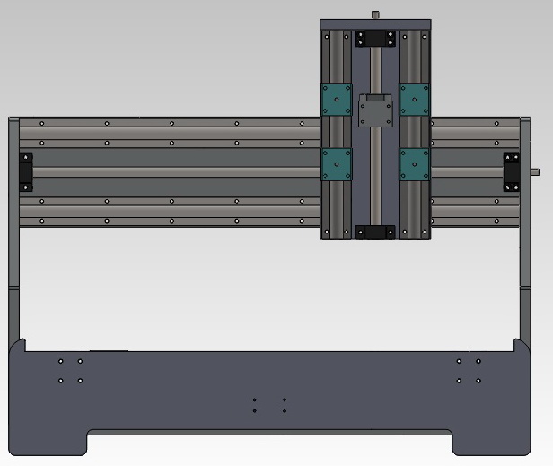This screenshot has width=553, height=466.
Task: Select the Z-axis top end cap plate
Action: click(x=375, y=24)
